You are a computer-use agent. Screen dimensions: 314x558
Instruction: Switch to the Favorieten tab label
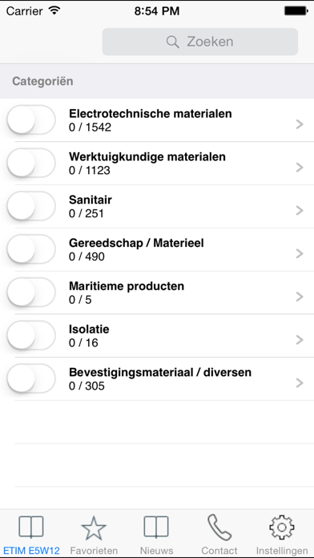[94, 551]
